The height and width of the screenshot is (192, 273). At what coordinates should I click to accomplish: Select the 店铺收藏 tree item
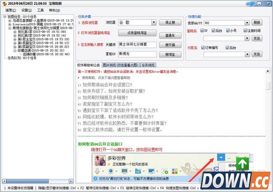46,54
